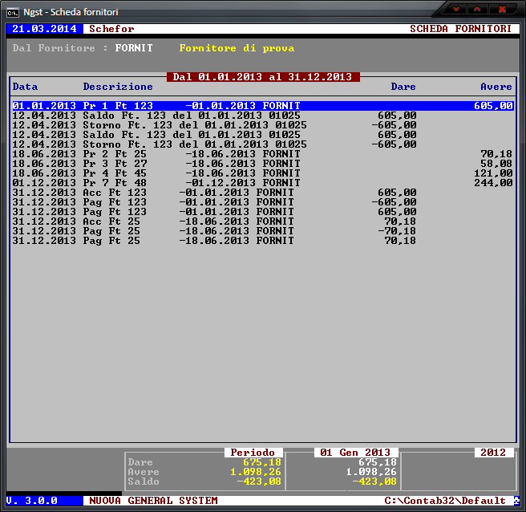The image size is (526, 512).
Task: Click the console icon in title bar
Action: [x=13, y=10]
